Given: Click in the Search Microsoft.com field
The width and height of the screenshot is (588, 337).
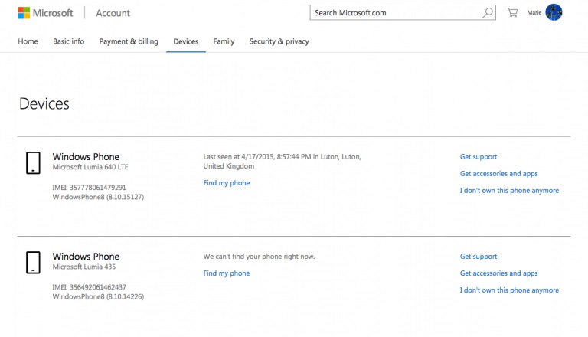Looking at the screenshot, I should pos(394,13).
